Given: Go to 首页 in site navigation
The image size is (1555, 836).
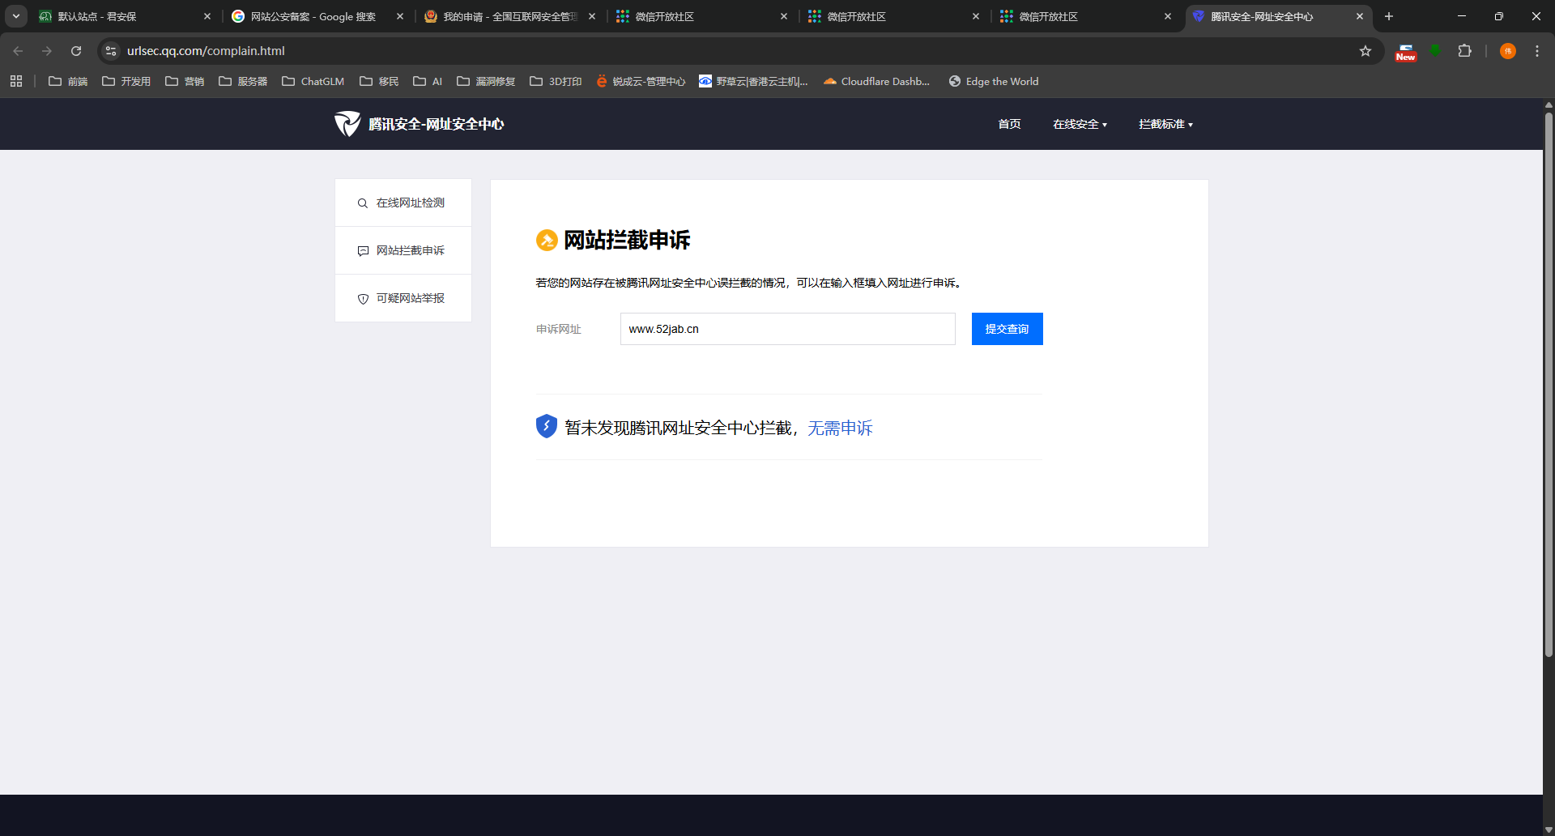Looking at the screenshot, I should coord(1009,124).
